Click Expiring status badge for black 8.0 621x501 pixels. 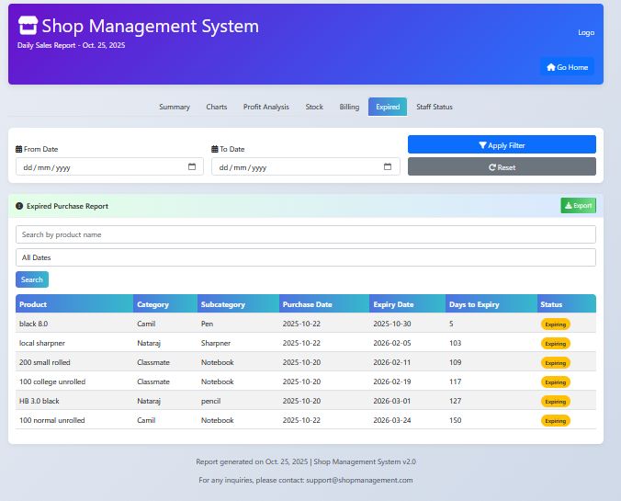[555, 324]
